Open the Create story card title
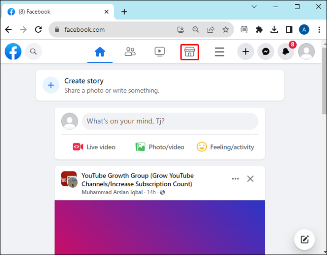 (x=84, y=81)
